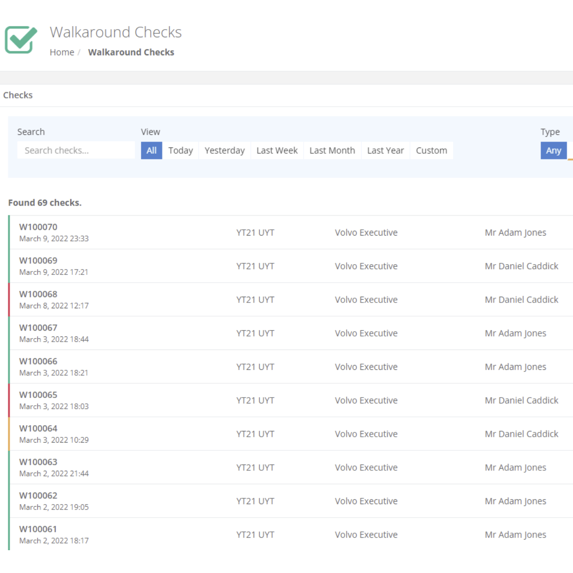Click the green Walkaround Checks checkmark logo

tap(21, 40)
